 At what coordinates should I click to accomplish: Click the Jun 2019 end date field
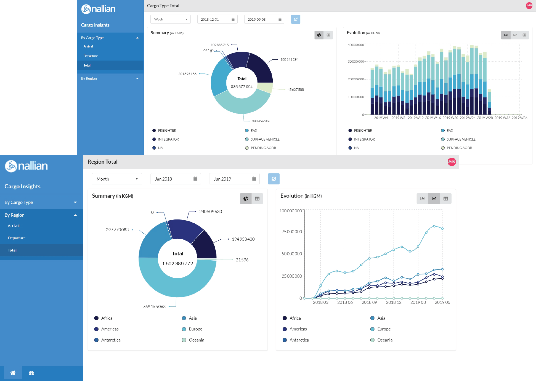[234, 179]
